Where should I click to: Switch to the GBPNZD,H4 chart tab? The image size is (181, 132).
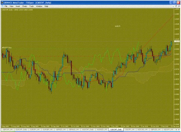pyautogui.click(x=61, y=129)
